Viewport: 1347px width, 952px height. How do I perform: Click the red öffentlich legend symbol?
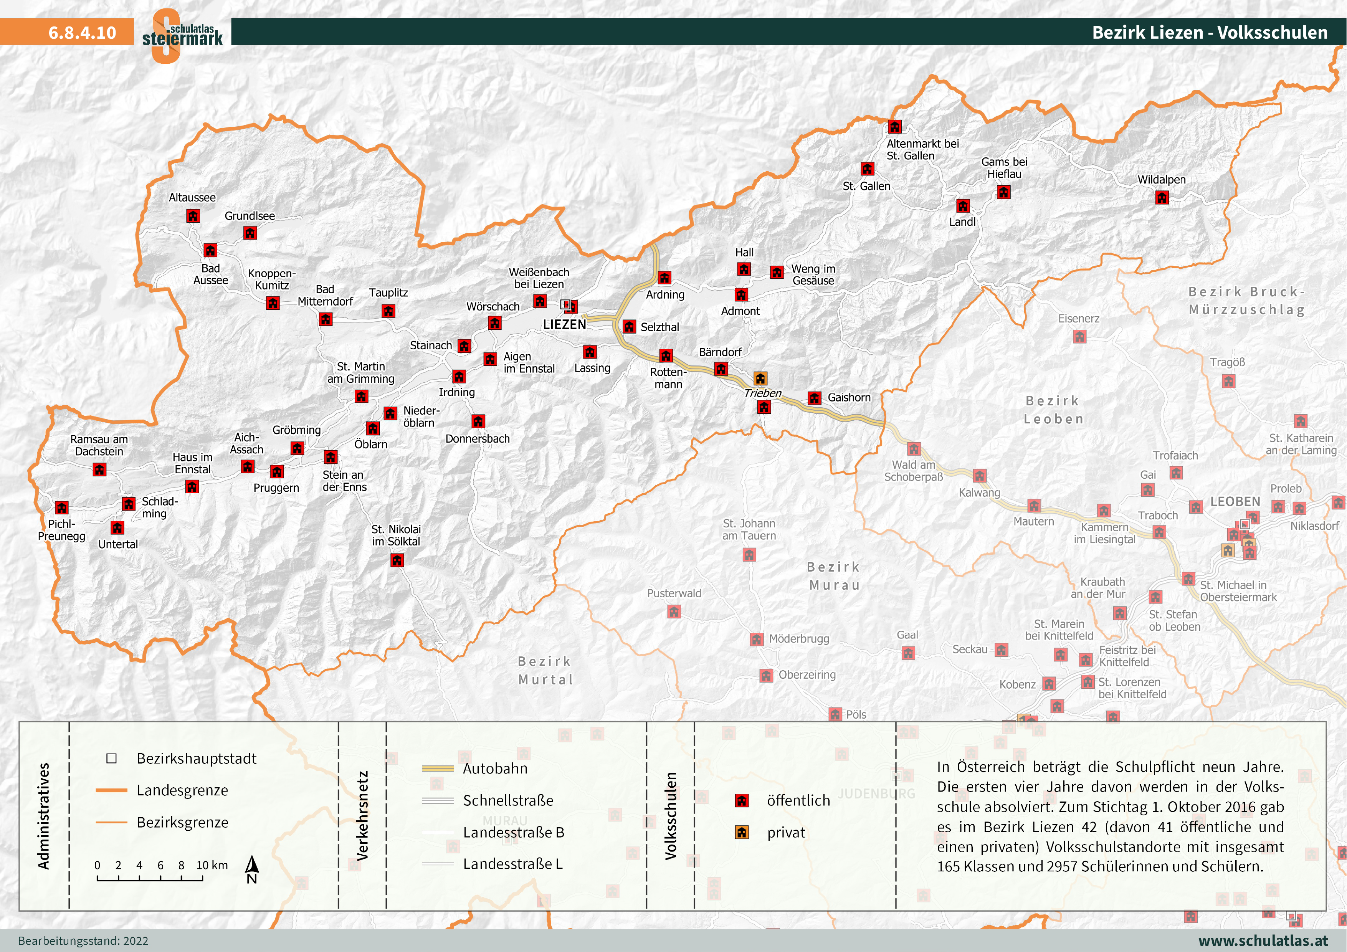point(742,801)
